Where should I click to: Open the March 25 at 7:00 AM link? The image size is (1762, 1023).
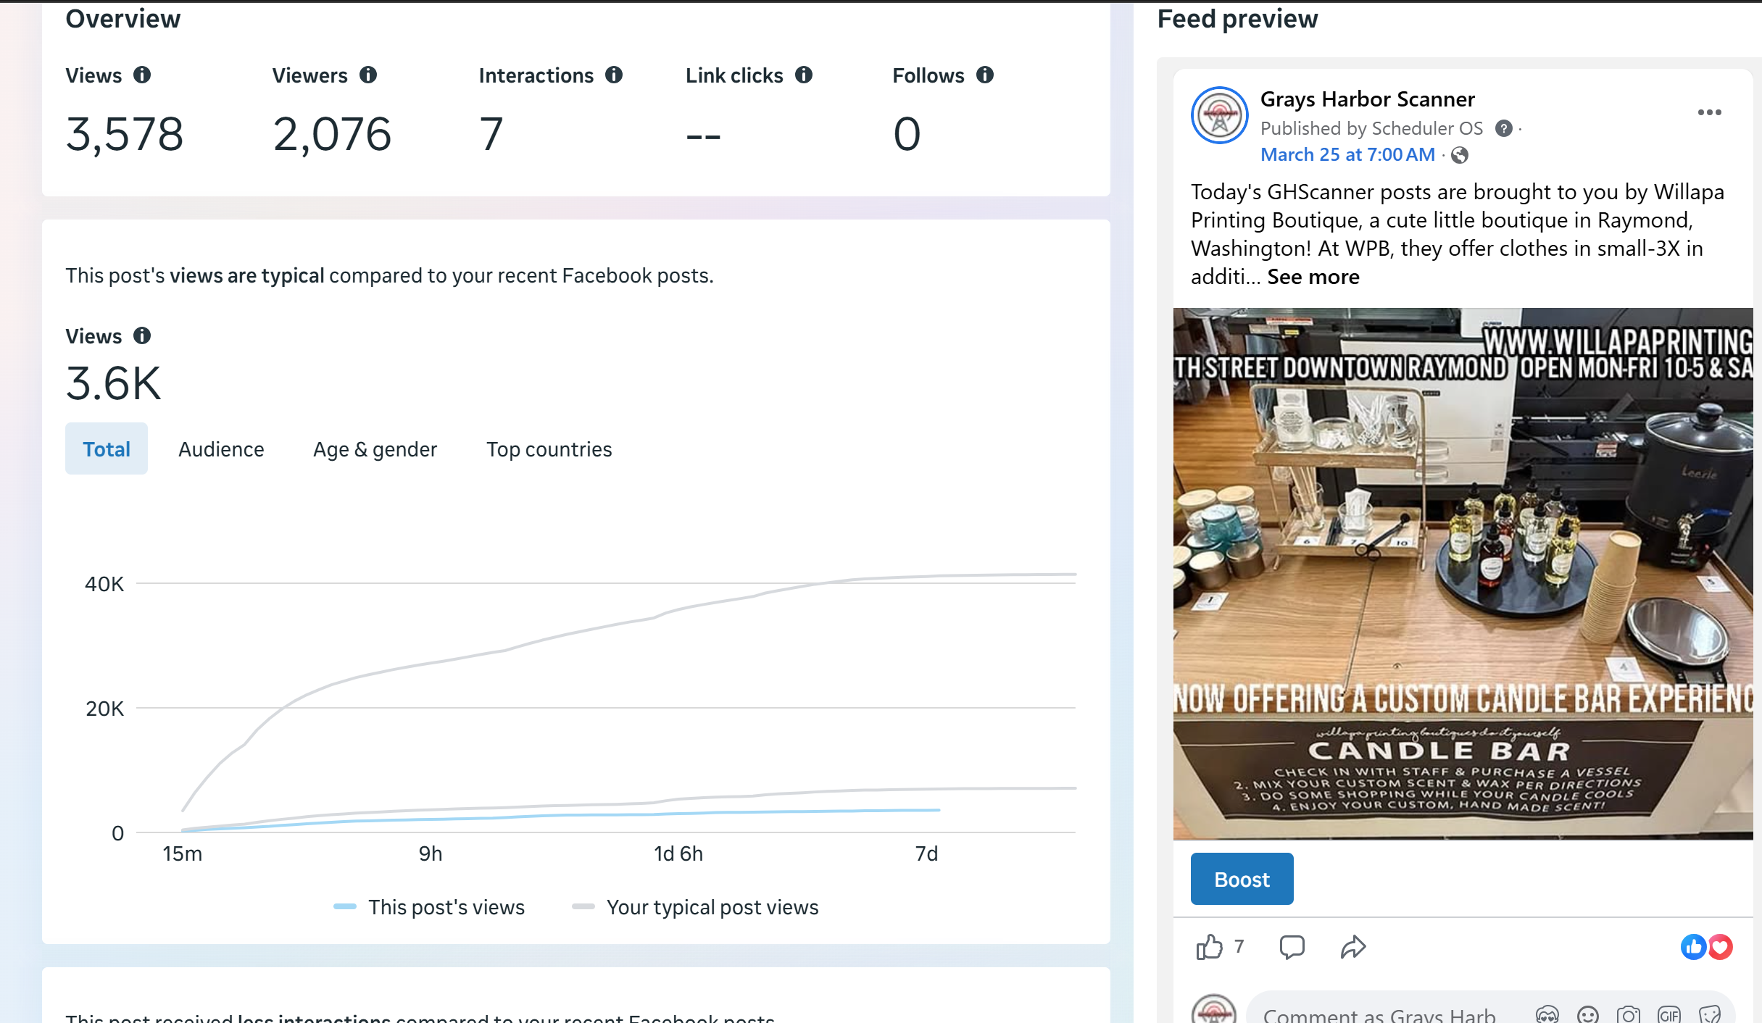click(1347, 154)
